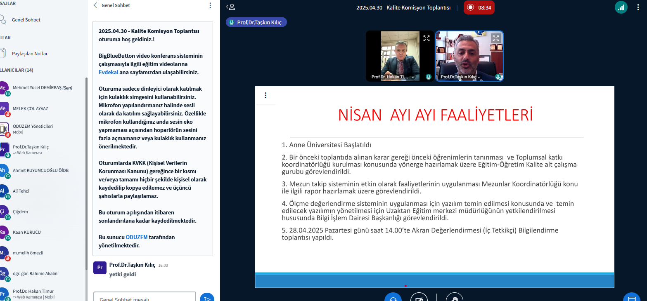Click microphone icon on Hakan Ti... webcam
The width and height of the screenshot is (647, 301).
coord(429,77)
